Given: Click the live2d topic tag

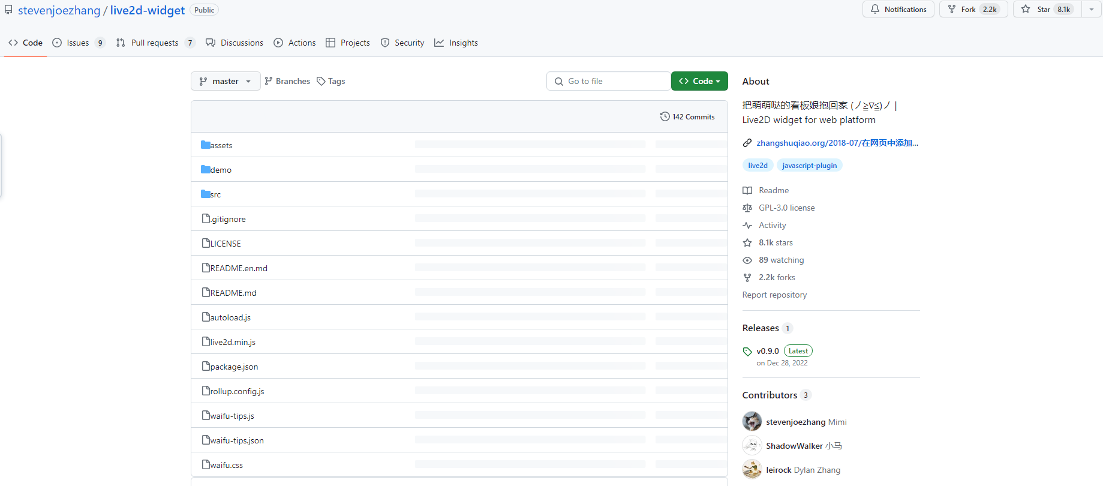Looking at the screenshot, I should [758, 166].
